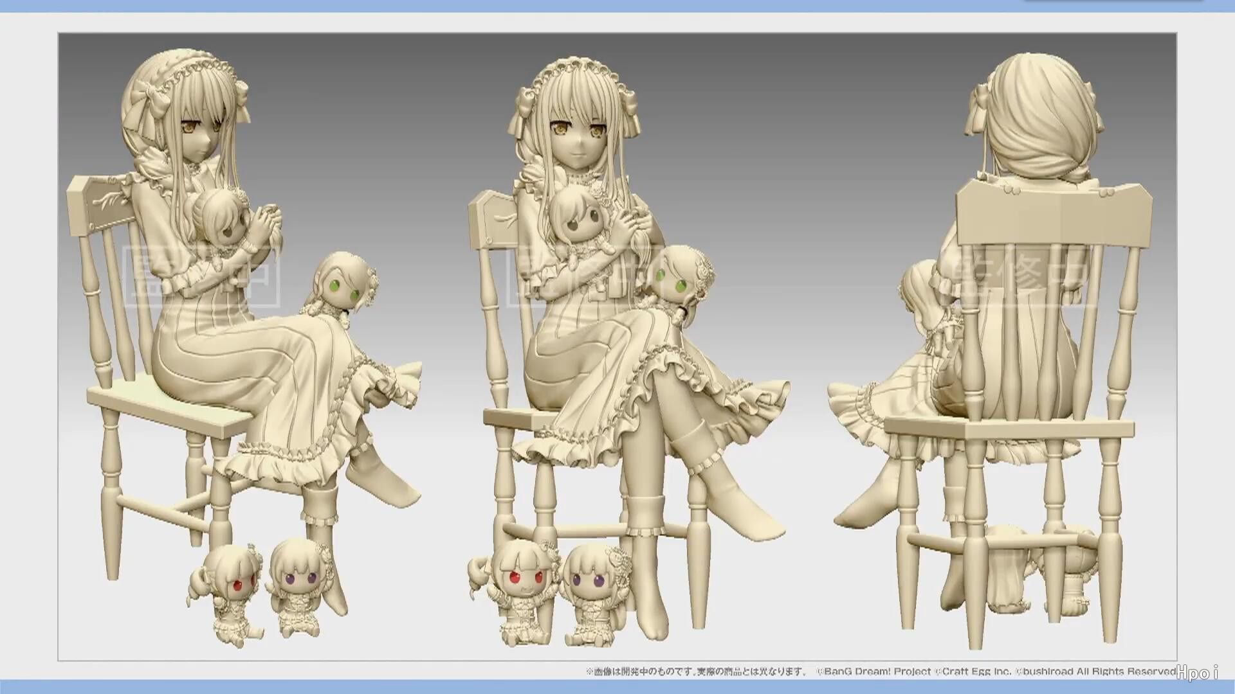This screenshot has width=1235, height=694.
Task: Click the Craft Egg Inc. copyright text
Action: pos(973,672)
